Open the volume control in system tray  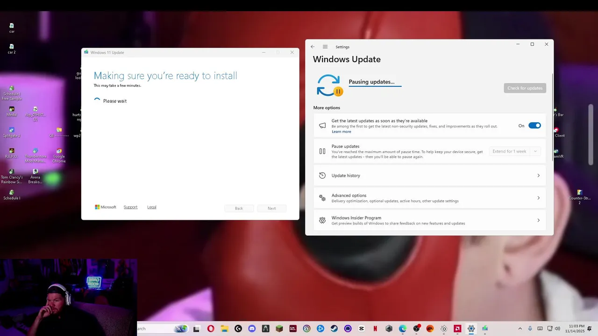558,329
